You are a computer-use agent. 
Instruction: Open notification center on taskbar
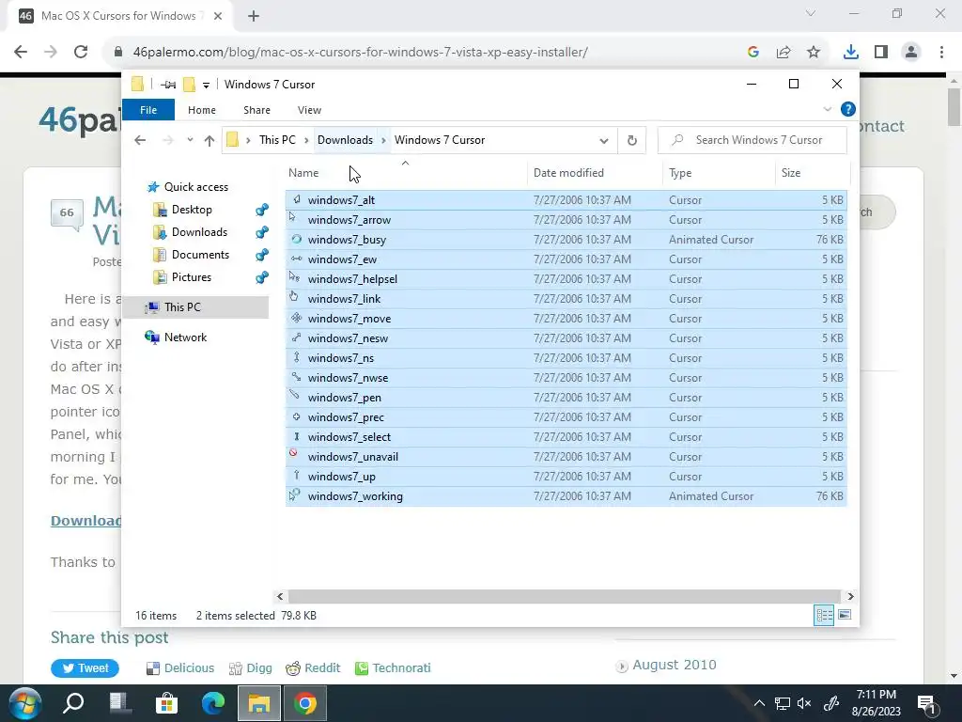(925, 703)
